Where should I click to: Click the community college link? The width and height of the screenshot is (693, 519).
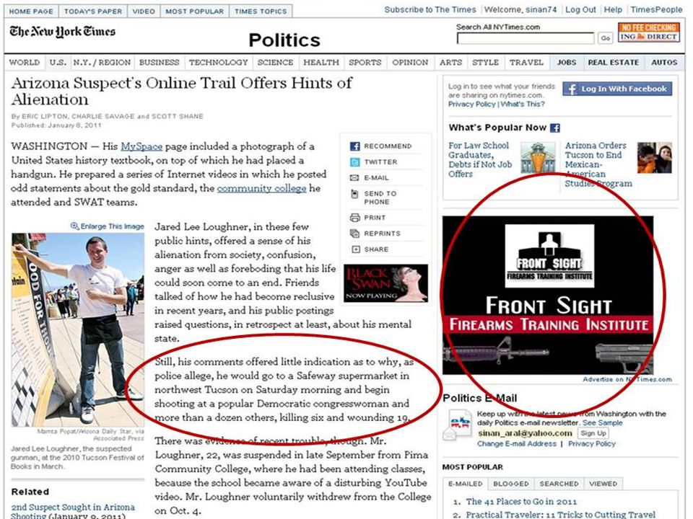click(261, 188)
